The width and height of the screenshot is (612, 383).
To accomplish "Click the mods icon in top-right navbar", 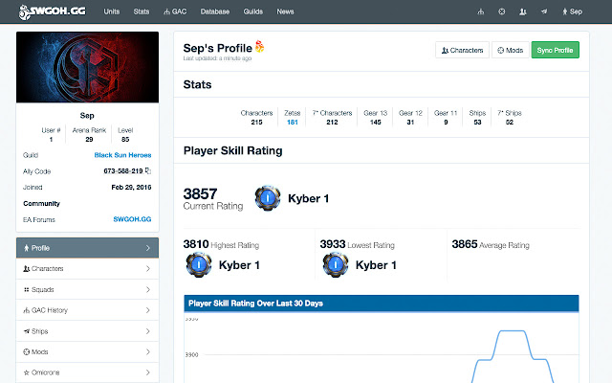I will point(501,11).
